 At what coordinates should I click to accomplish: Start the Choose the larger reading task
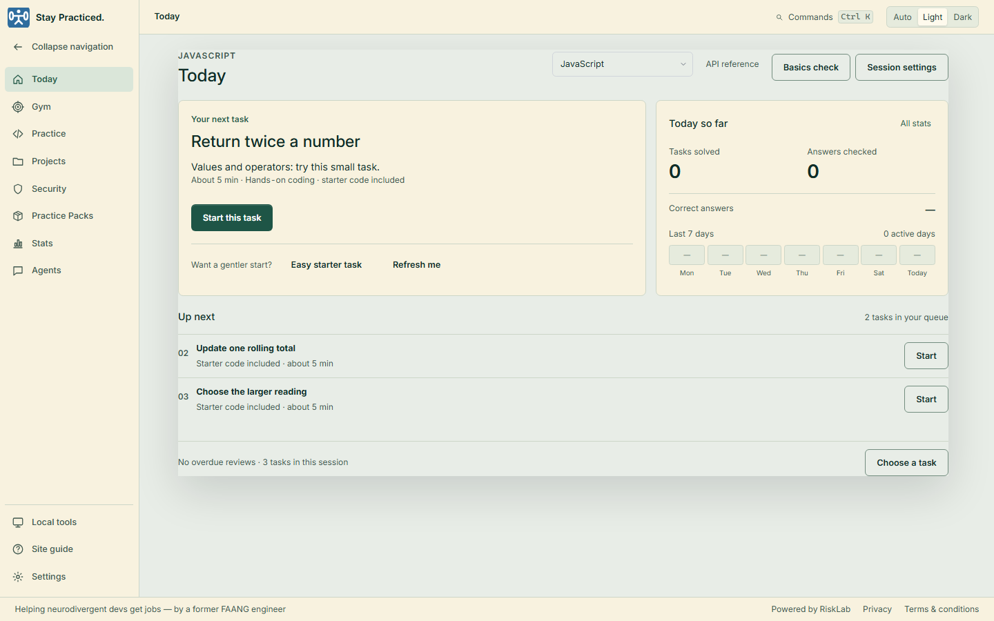click(926, 400)
